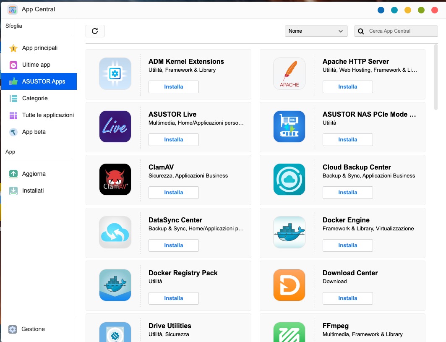Click the yellow window control dot
The image size is (446, 342).
click(408, 10)
